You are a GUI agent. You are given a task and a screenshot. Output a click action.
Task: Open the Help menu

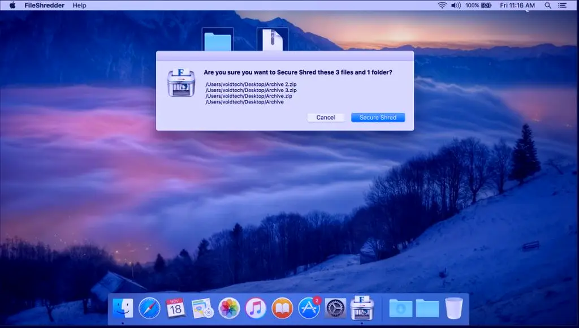[79, 5]
